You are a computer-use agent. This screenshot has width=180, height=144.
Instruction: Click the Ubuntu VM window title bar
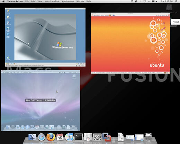click(130, 13)
